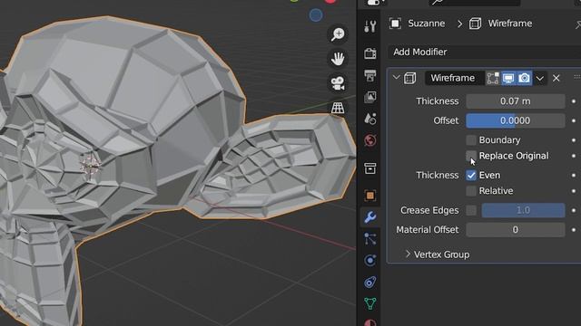Click the Wireframe modifier icon in breadcrumb
This screenshot has width=581, height=326.
475,24
